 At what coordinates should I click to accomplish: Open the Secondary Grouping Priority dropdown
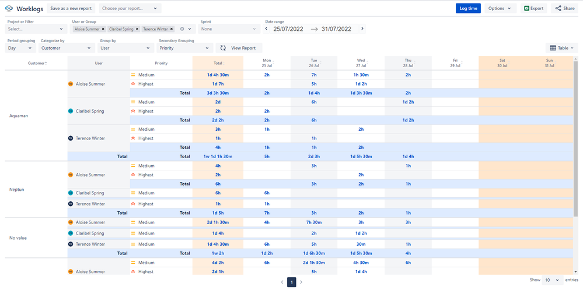point(184,48)
